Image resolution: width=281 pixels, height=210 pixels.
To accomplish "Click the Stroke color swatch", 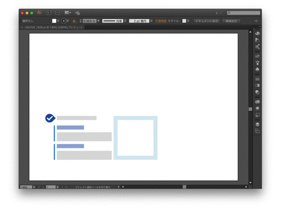I will coord(64,21).
